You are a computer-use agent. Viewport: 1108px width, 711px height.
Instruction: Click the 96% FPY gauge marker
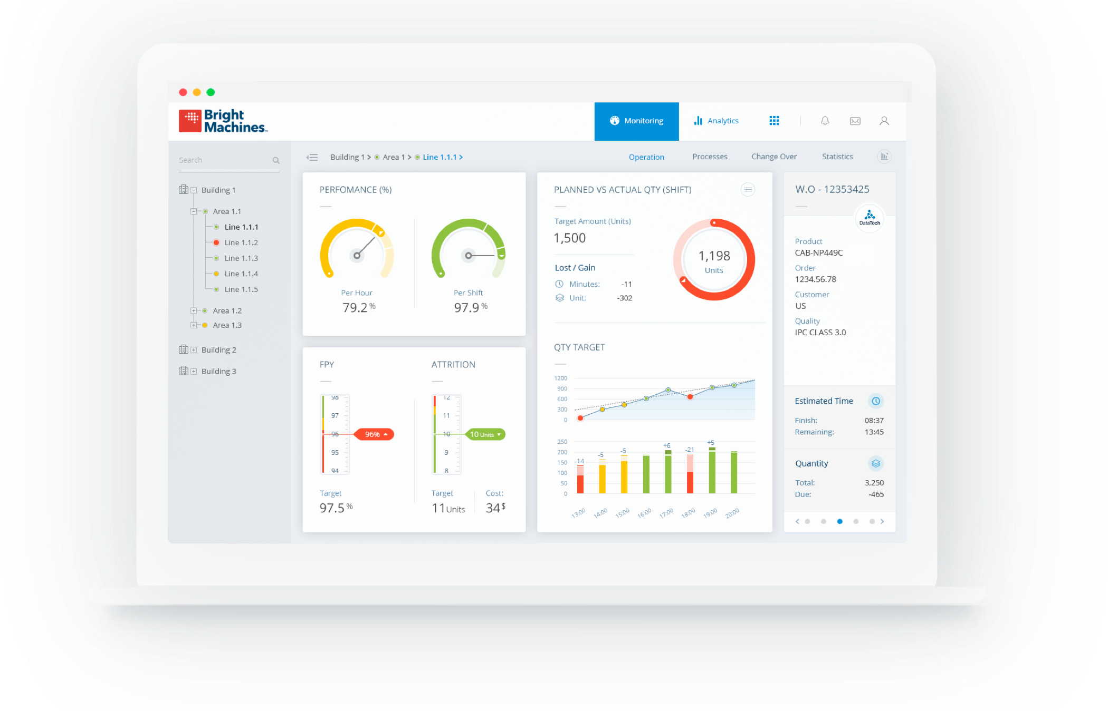click(374, 434)
